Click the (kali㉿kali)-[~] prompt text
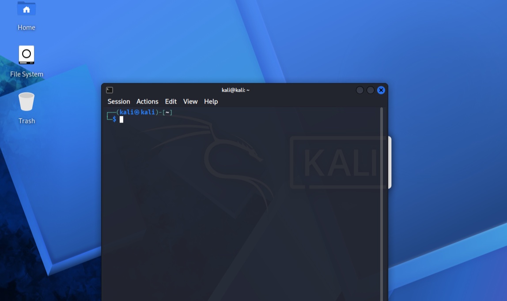The width and height of the screenshot is (507, 301). 144,112
